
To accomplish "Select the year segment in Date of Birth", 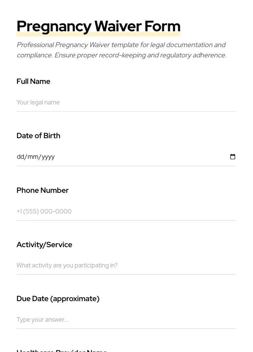I will tap(48, 157).
